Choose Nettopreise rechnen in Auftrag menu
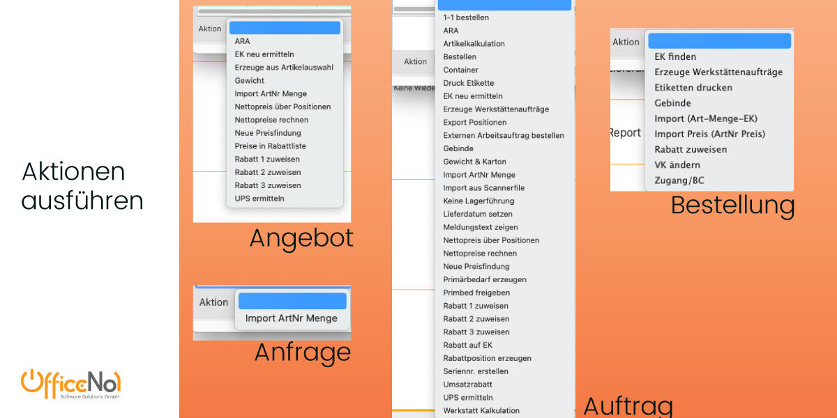The image size is (837, 418). tap(480, 254)
